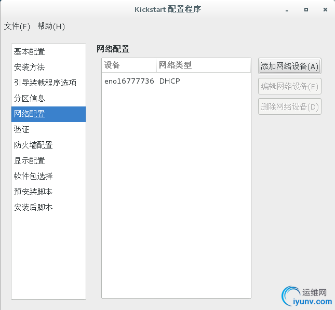Maximize the Kickstart window
335x310 pixels.
pyautogui.click(x=306, y=10)
